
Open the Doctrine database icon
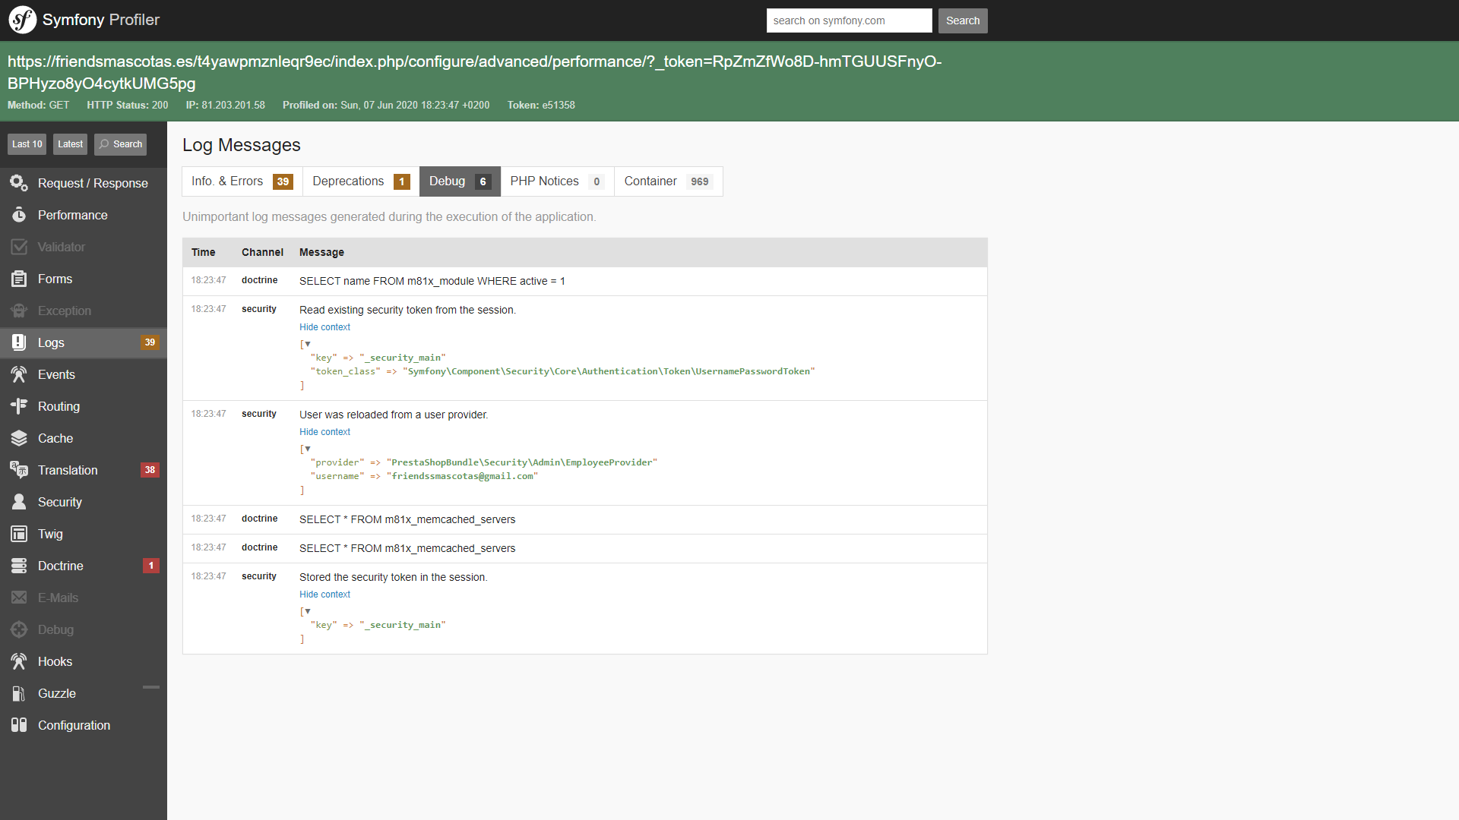[19, 566]
